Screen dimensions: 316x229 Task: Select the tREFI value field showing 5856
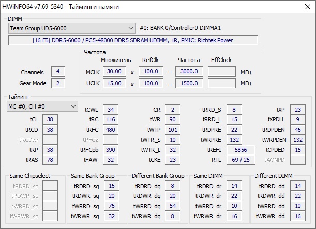(241, 150)
